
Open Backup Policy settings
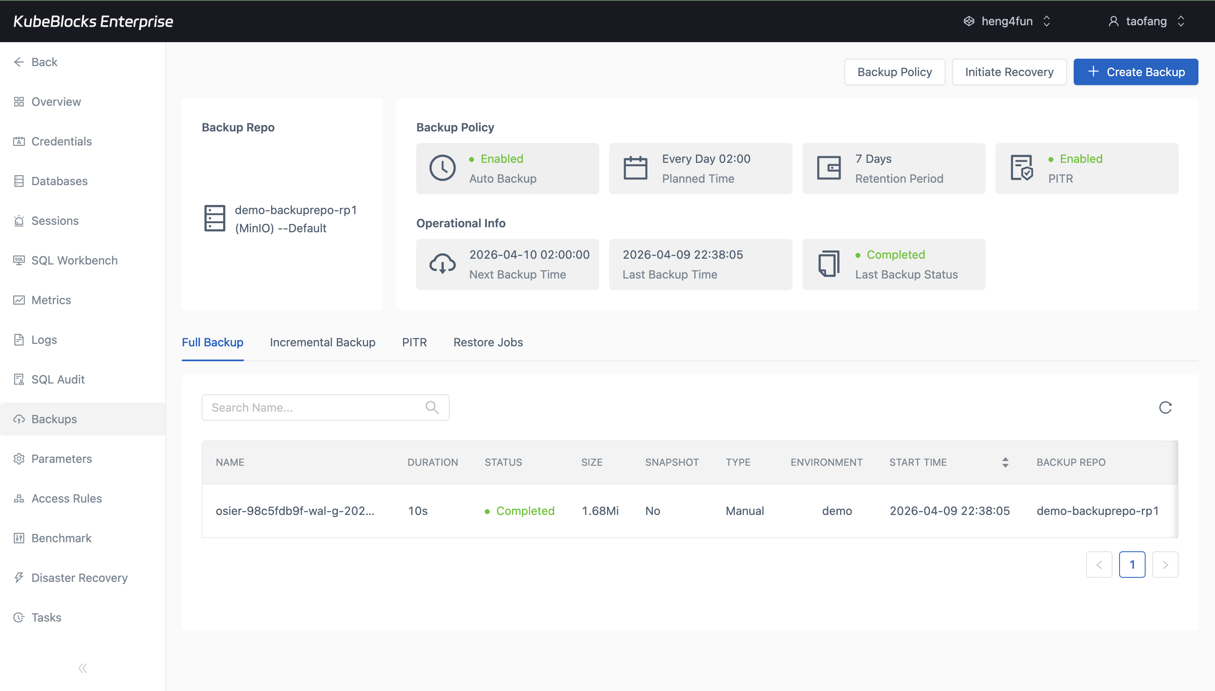894,71
